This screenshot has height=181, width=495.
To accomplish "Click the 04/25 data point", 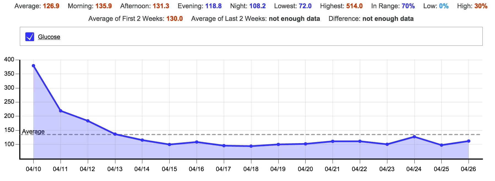I will [x=442, y=145].
